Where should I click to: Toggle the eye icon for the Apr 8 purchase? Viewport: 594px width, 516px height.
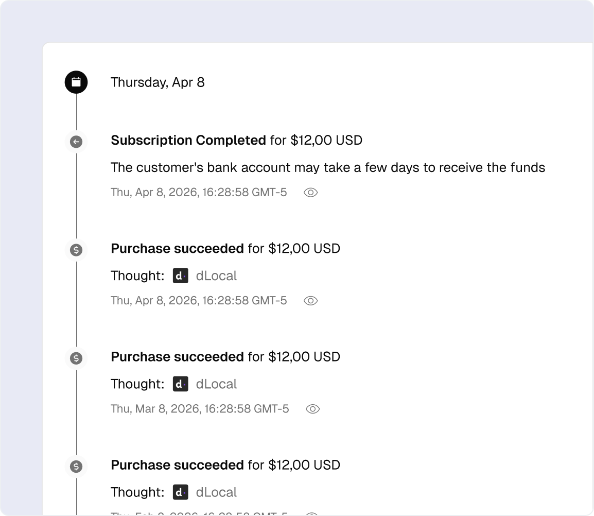310,301
